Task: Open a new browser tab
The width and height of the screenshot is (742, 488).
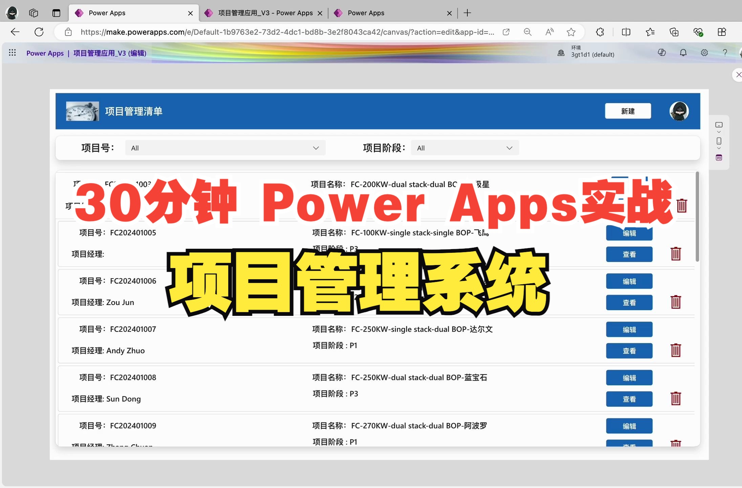Action: pyautogui.click(x=467, y=13)
